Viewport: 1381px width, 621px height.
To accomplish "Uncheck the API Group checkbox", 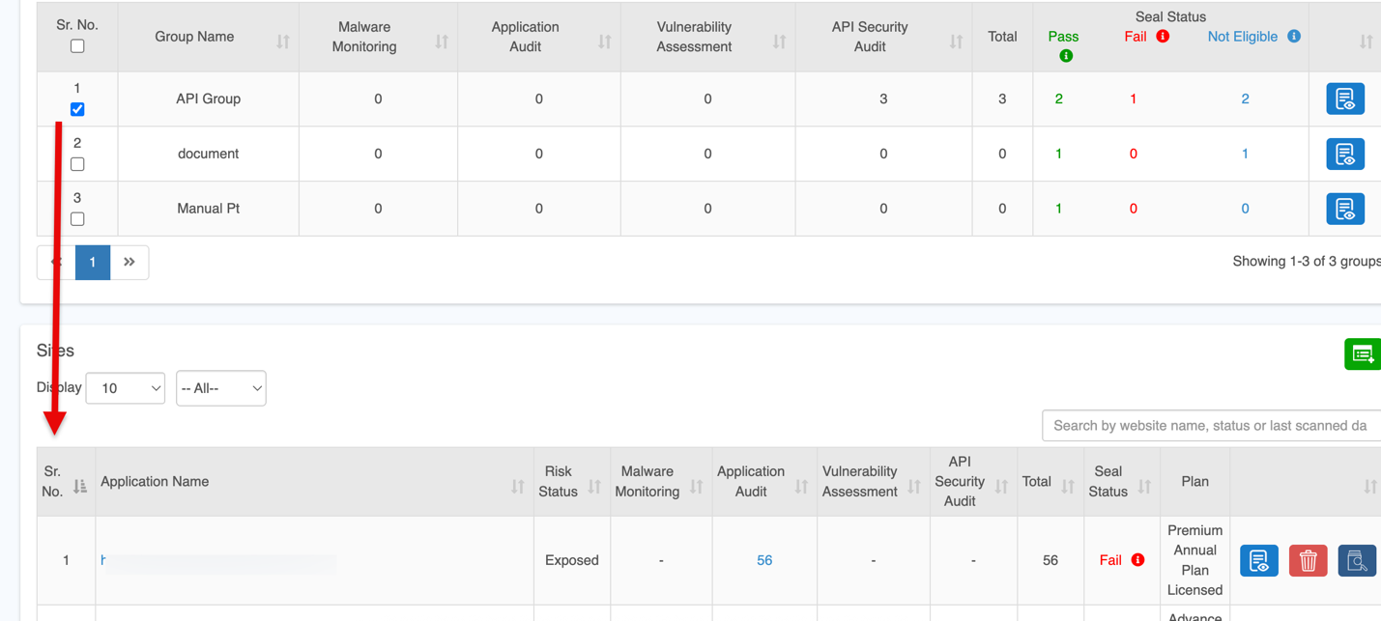I will 77,109.
